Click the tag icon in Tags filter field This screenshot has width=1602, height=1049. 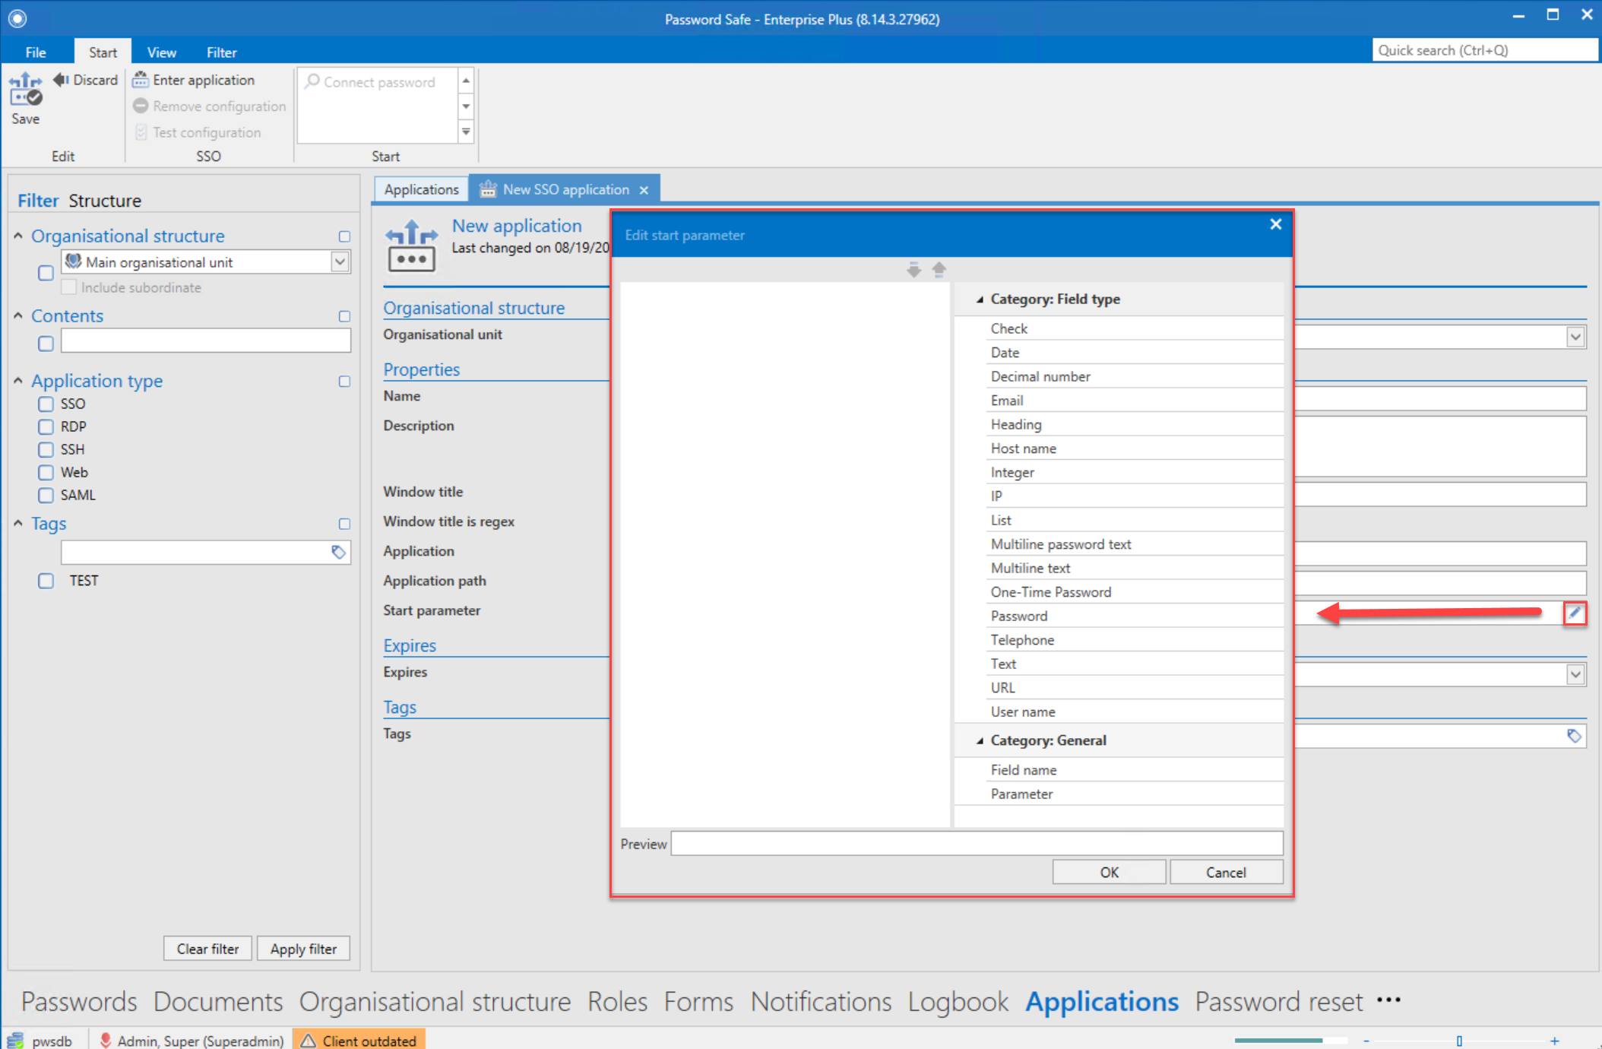click(338, 553)
